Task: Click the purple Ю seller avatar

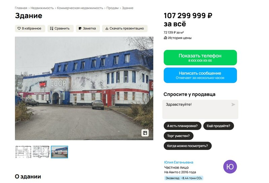Action: point(230,167)
